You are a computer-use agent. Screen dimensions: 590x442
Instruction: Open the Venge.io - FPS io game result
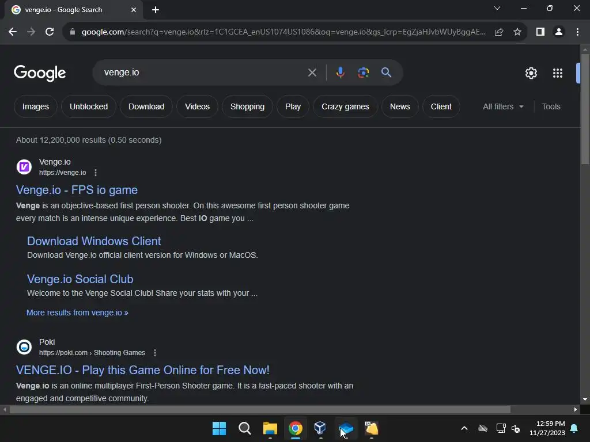[77, 190]
